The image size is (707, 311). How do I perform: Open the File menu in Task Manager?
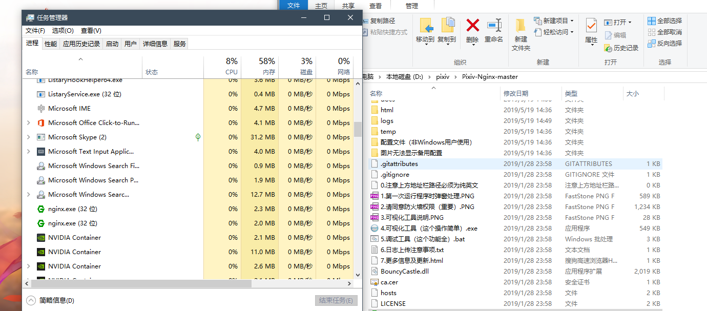35,31
